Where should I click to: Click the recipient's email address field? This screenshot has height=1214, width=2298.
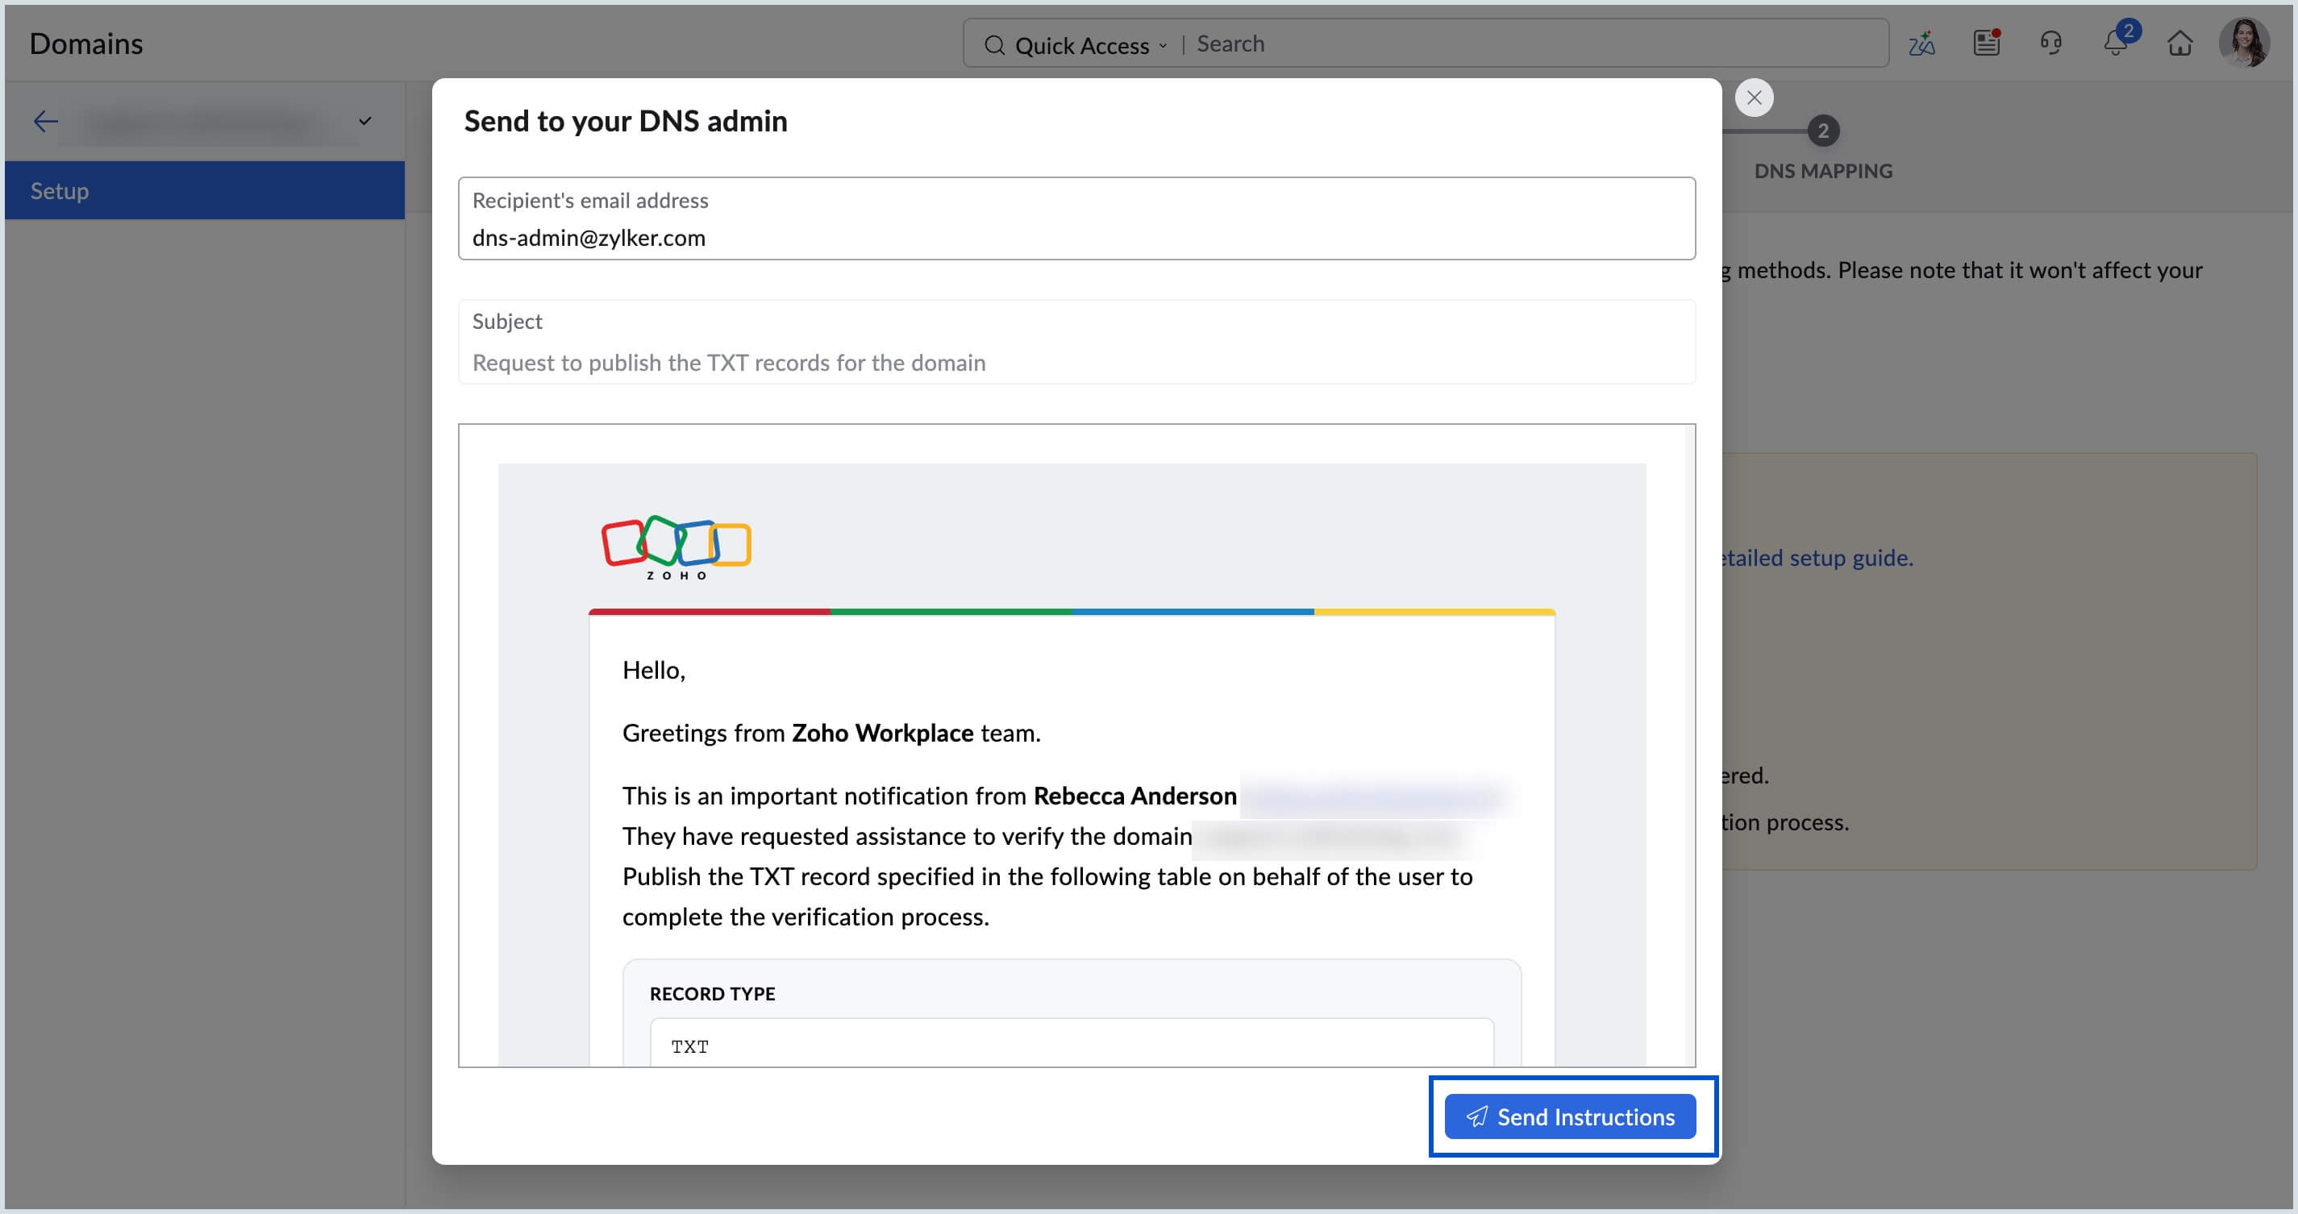coord(1076,218)
